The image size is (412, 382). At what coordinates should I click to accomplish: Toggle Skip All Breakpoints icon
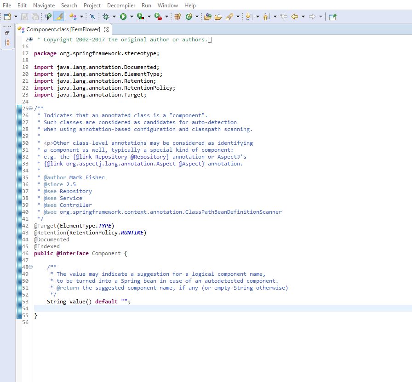coord(92,17)
